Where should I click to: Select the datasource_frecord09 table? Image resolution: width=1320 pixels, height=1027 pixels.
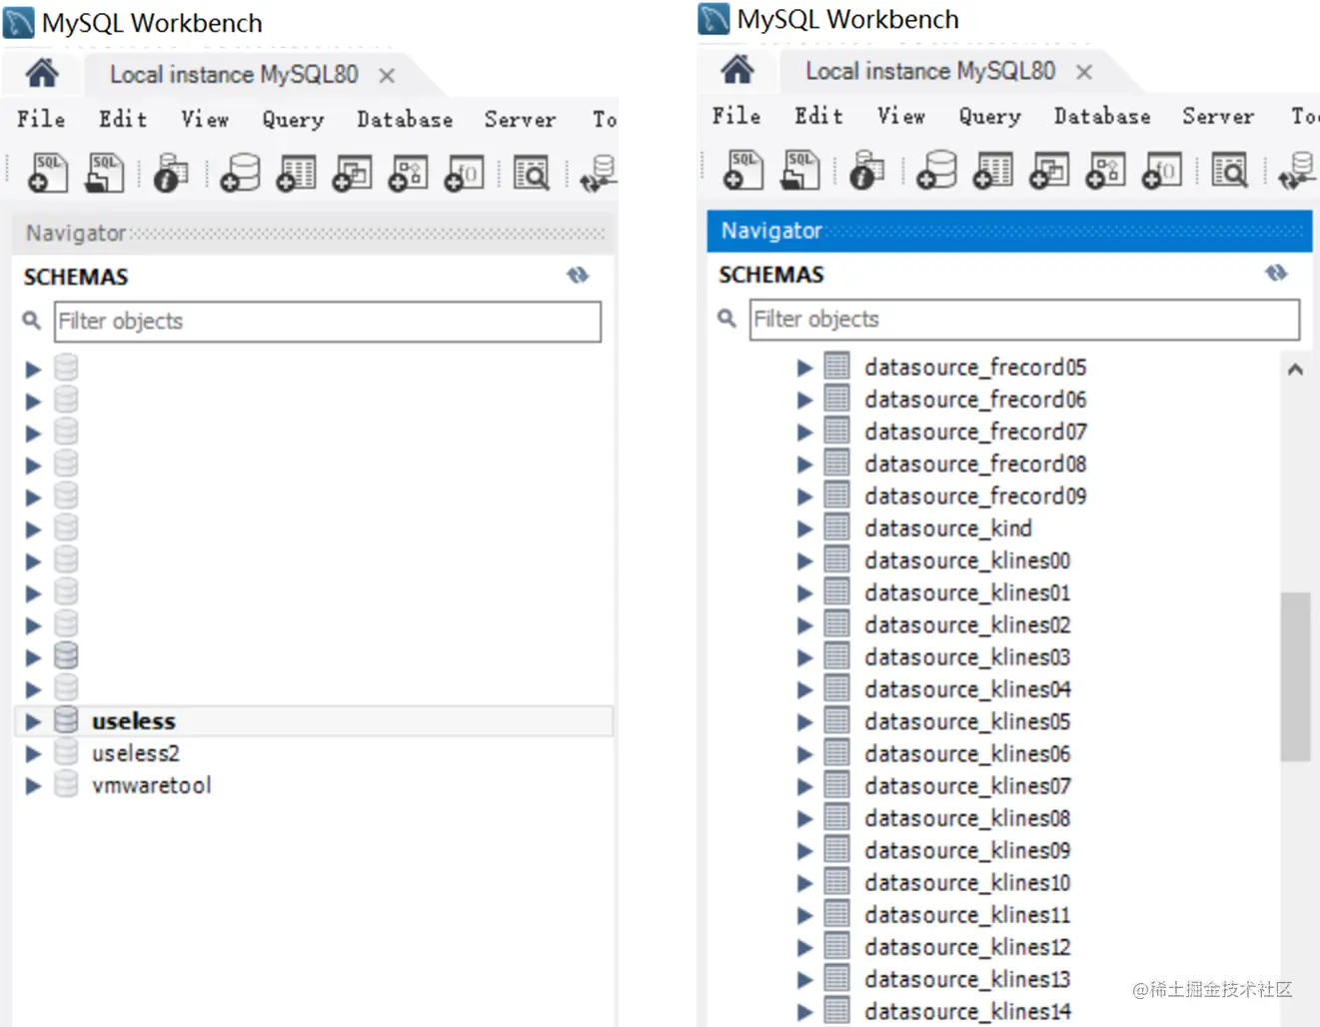975,497
